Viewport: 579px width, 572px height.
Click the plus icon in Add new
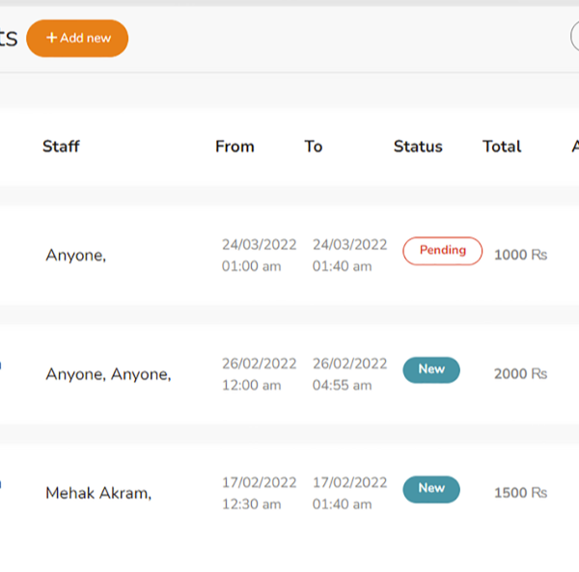[x=52, y=38]
